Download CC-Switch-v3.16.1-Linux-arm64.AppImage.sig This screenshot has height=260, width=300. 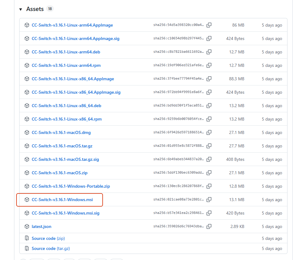pyautogui.click(x=75, y=39)
